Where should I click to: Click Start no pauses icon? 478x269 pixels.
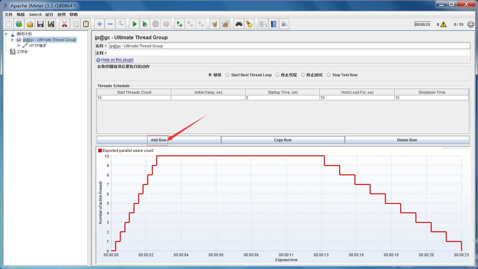(145, 24)
